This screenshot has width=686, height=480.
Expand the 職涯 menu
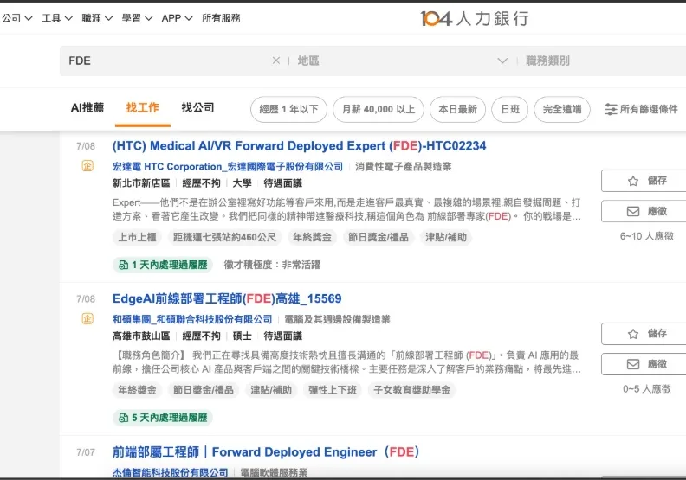pos(97,18)
